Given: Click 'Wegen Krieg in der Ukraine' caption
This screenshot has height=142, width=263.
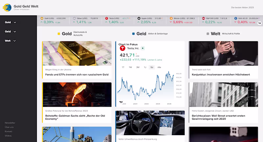Looking at the screenshot, I should (x=58, y=70).
